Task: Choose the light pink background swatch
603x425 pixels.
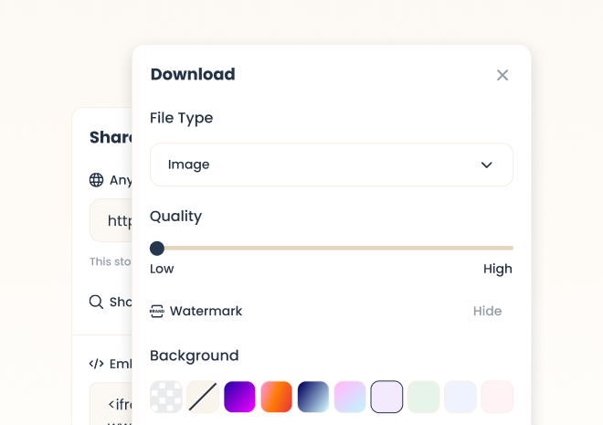Action: pyautogui.click(x=496, y=397)
